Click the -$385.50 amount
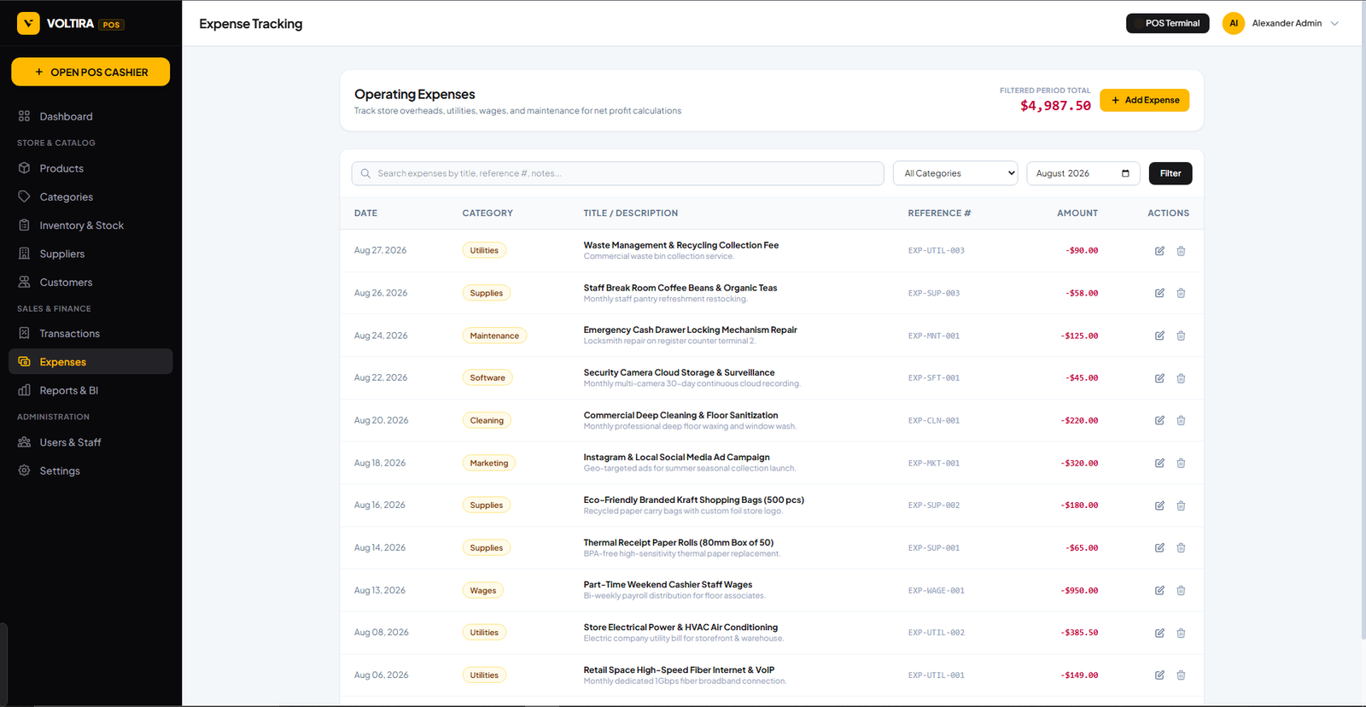1366x707 pixels. (1080, 633)
